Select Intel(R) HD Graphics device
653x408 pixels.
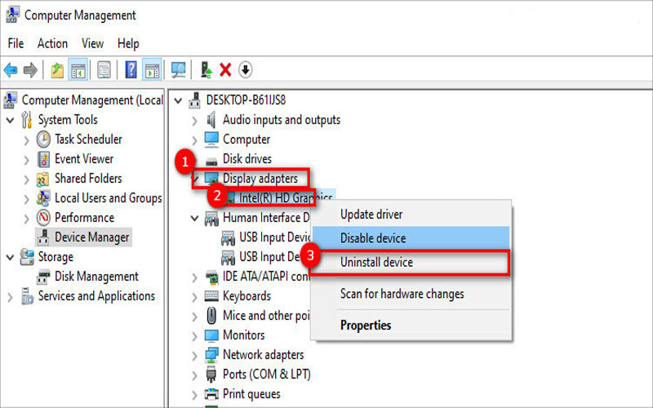[x=286, y=198]
